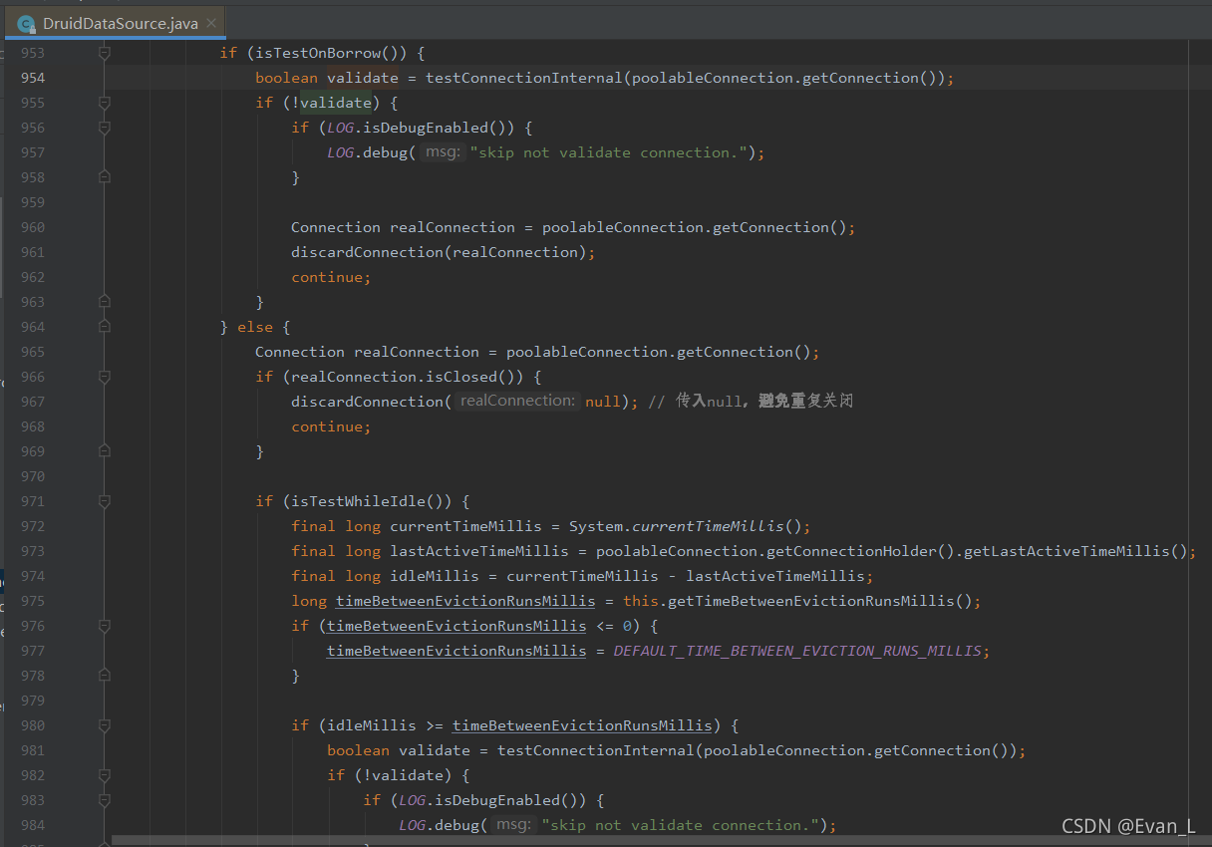Click the msg: parameter hint on line 957
Image resolution: width=1212 pixels, height=847 pixels.
coord(442,152)
